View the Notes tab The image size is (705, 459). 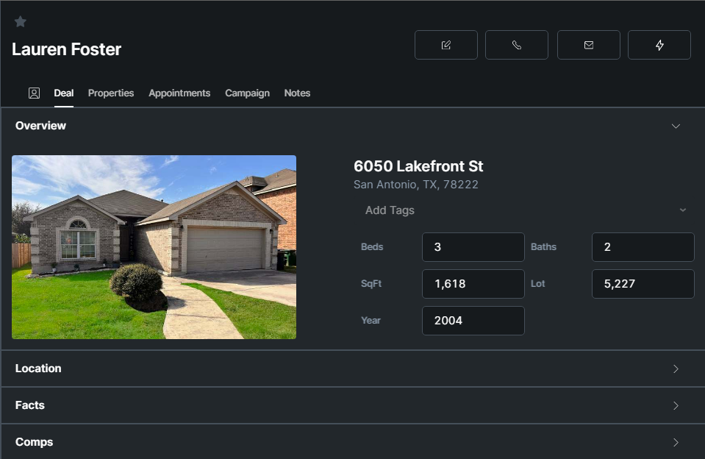(297, 93)
